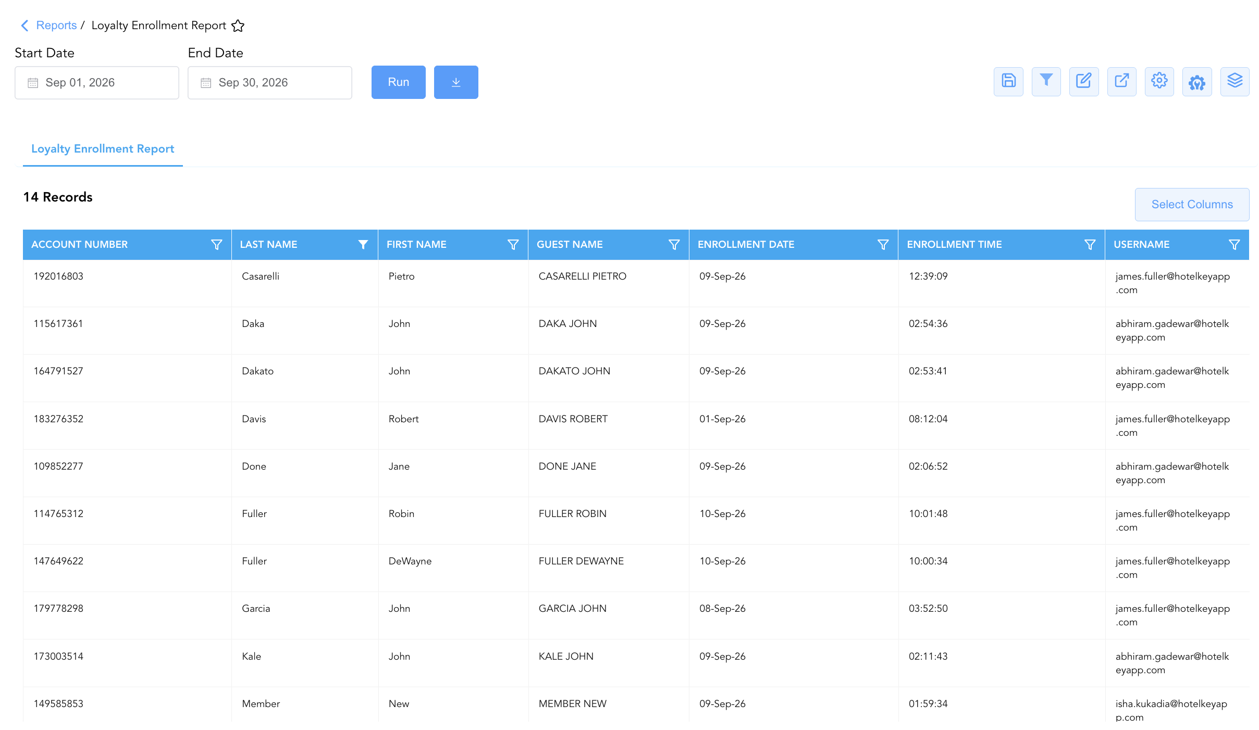Click enrollment date 01-Sep-26
Screen dimensions: 1259x730
pyautogui.click(x=722, y=419)
